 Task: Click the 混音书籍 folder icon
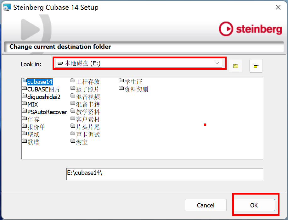73,103
